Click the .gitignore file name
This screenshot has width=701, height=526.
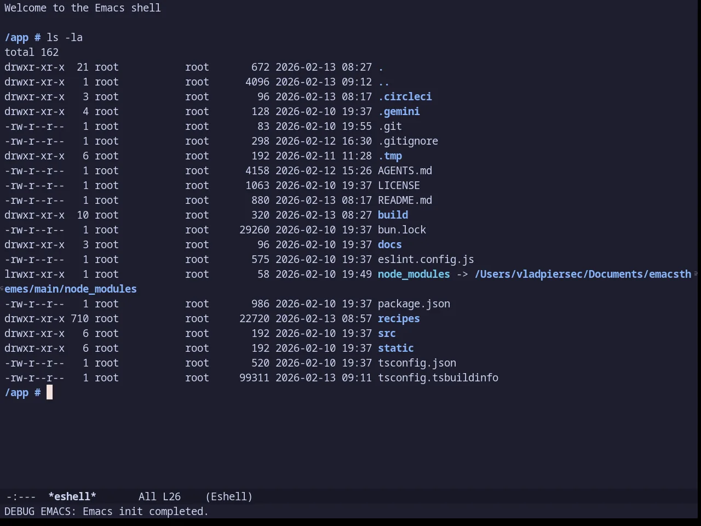pyautogui.click(x=408, y=141)
